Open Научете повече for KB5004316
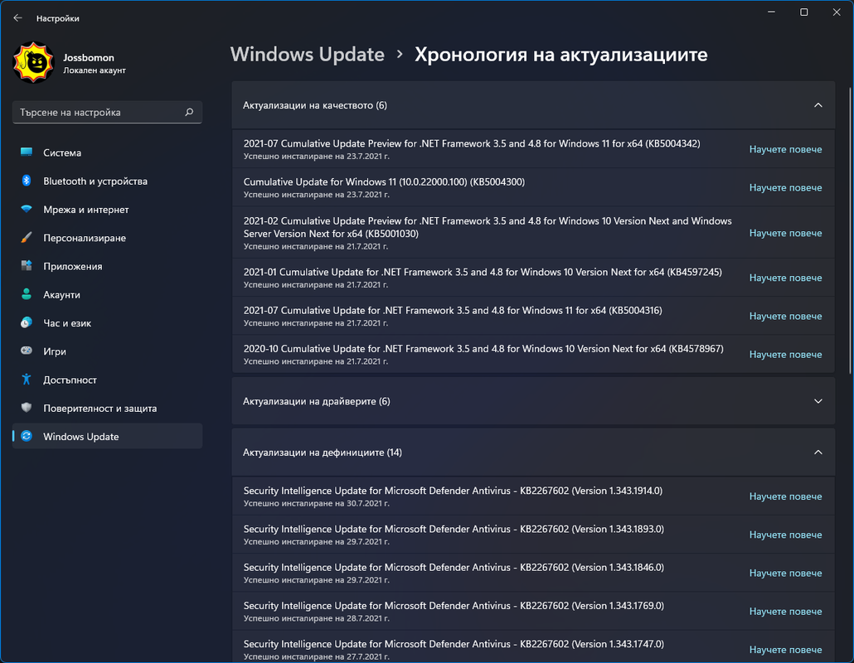Viewport: 854px width, 663px height. [x=785, y=316]
